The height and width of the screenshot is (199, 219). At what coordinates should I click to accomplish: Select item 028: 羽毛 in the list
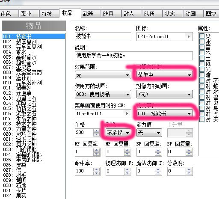[x=34, y=175]
